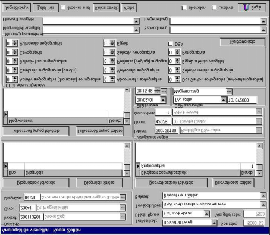Screen dimensions: 270x235
Task: Adjust Abdominalis aortographia count spinner
Action: (112, 79)
